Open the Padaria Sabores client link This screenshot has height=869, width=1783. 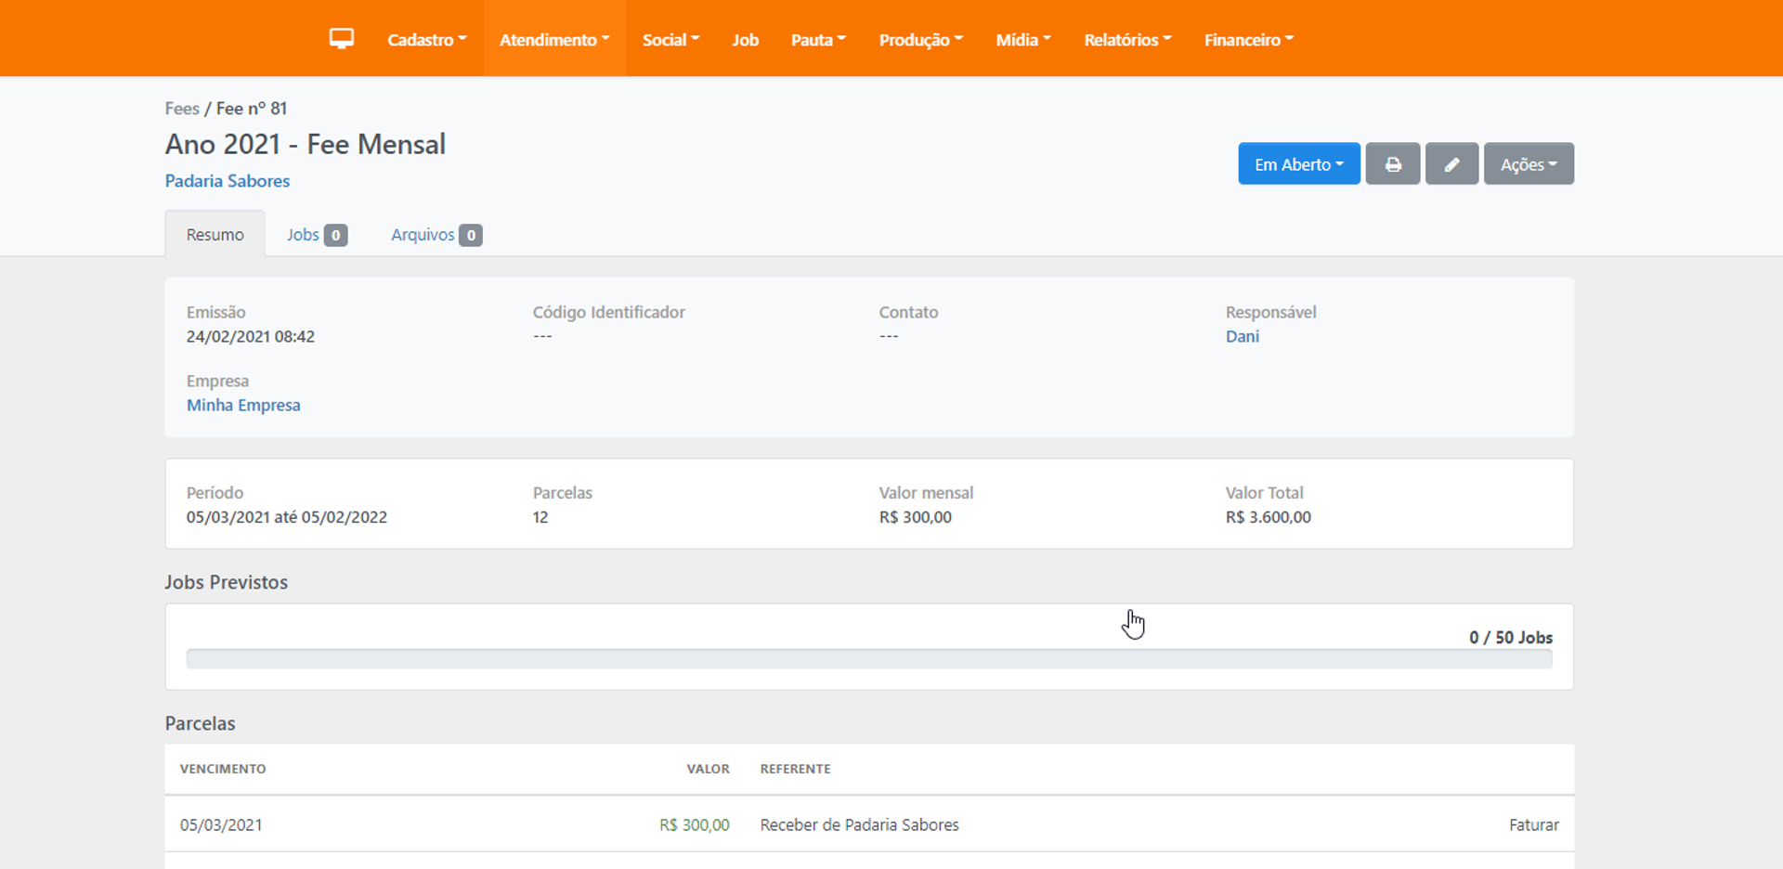pyautogui.click(x=228, y=181)
